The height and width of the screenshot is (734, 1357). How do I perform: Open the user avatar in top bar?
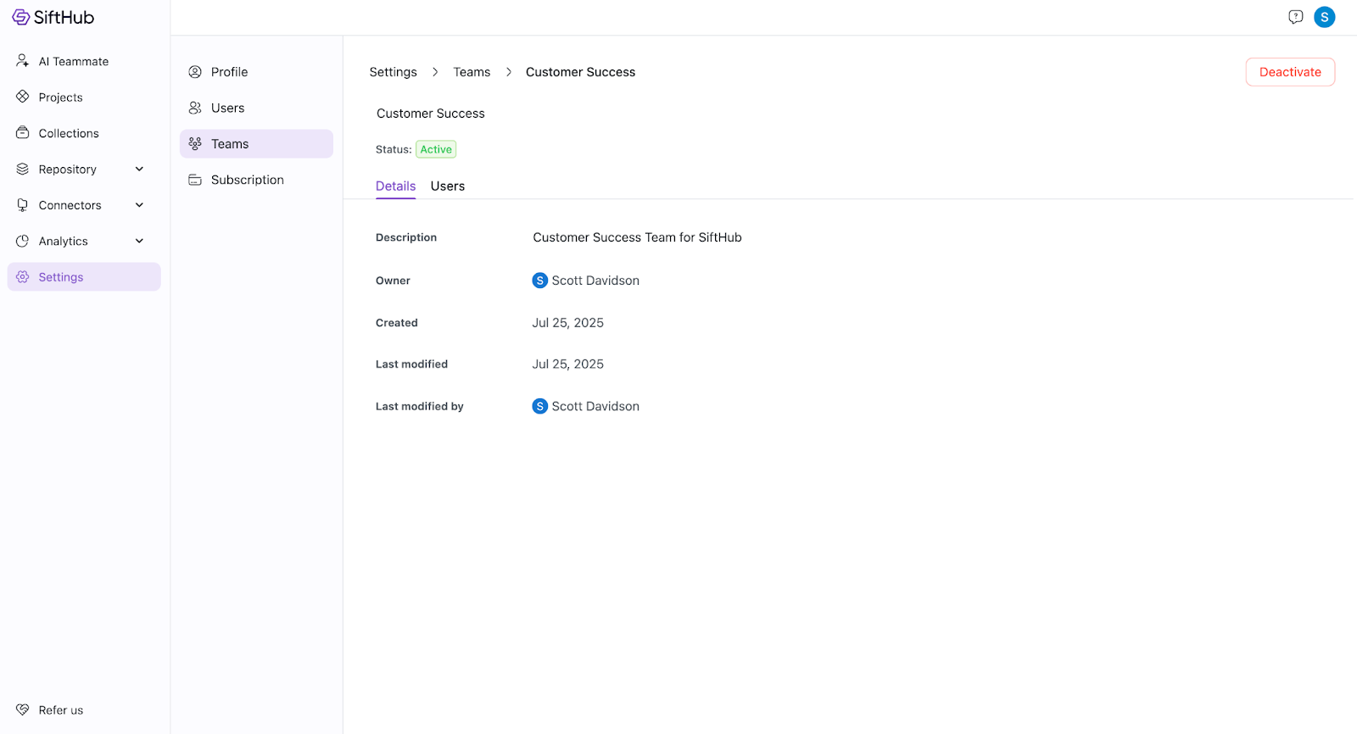1324,17
